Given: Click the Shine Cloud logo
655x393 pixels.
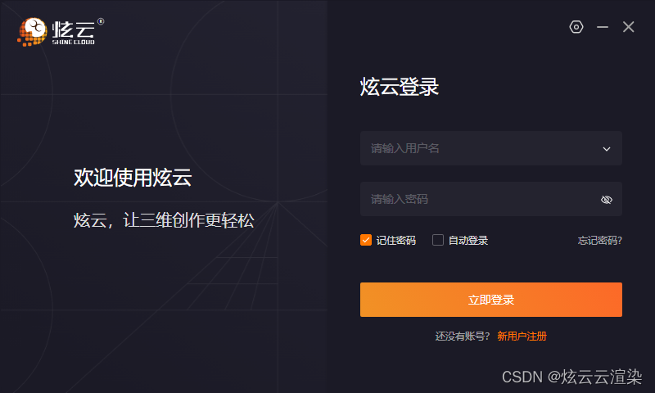Looking at the screenshot, I should click(x=60, y=32).
